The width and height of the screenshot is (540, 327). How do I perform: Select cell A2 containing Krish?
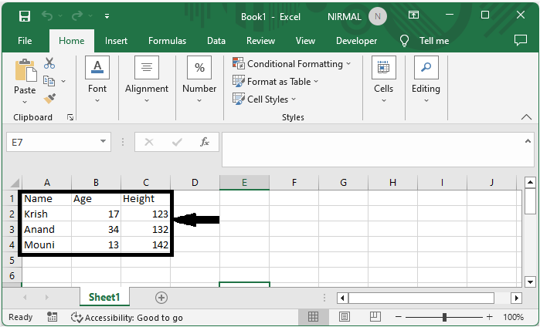pyautogui.click(x=46, y=214)
